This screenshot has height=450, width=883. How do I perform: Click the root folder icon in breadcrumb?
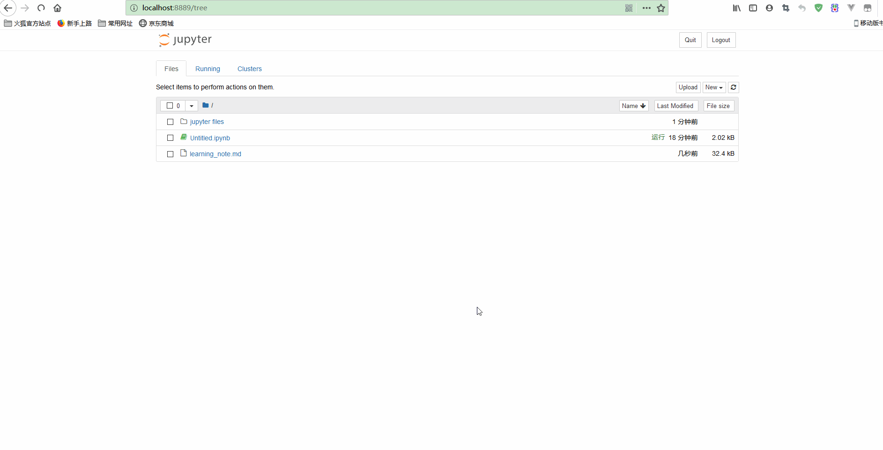205,105
